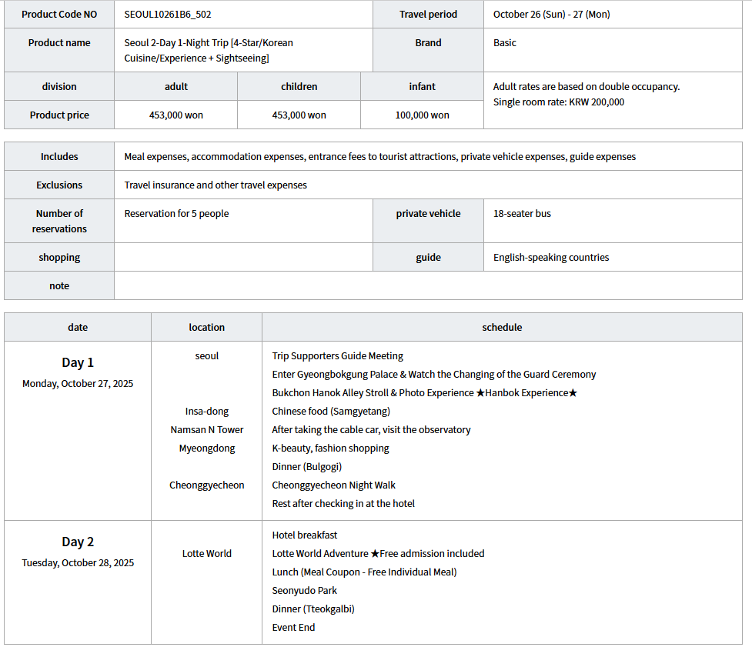Viewport: 752px width, 647px height.
Task: Click the empty shopping value cell
Action: pos(243,258)
